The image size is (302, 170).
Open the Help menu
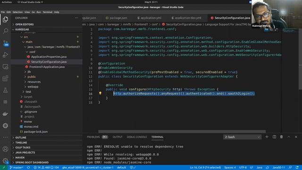click(x=57, y=12)
